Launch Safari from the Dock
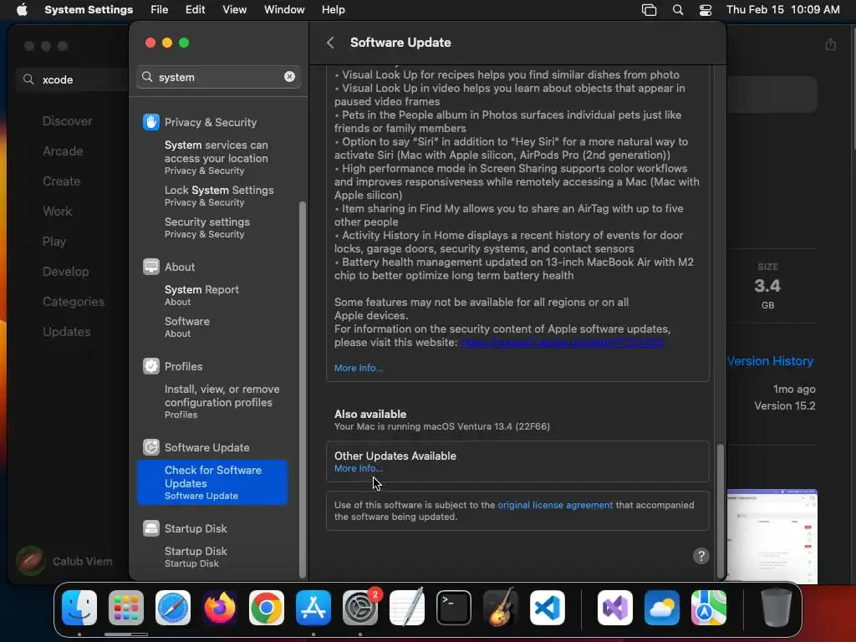The image size is (856, 642). tap(173, 608)
